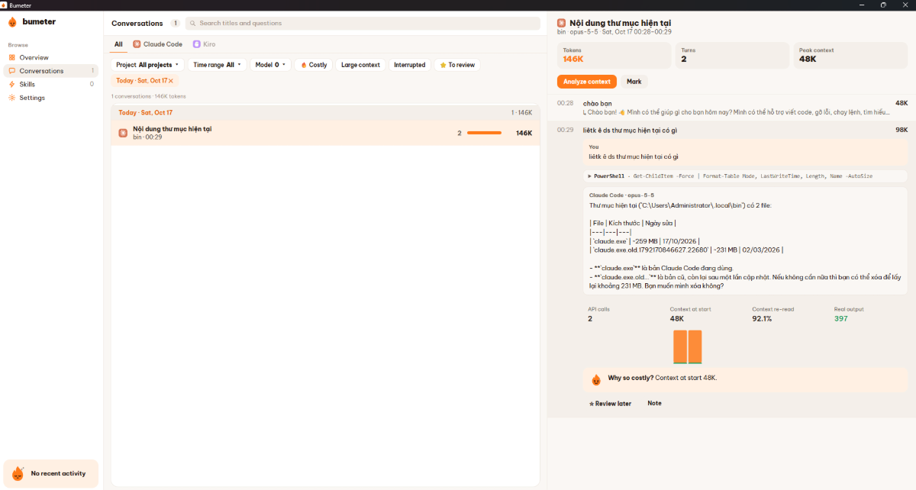Click the star icon on To review
The image size is (916, 490).
pyautogui.click(x=443, y=65)
